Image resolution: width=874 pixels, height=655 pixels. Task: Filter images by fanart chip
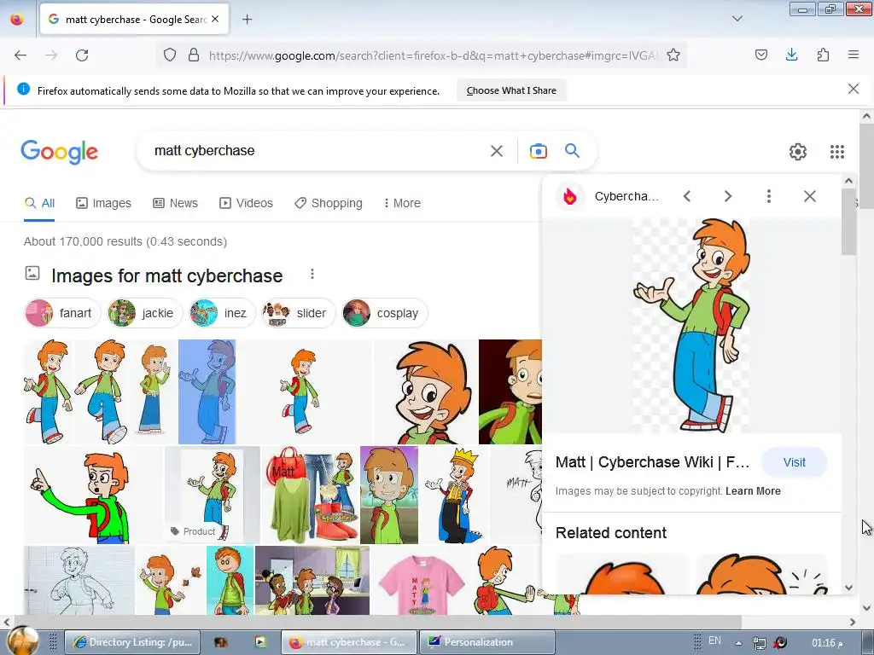tap(62, 313)
